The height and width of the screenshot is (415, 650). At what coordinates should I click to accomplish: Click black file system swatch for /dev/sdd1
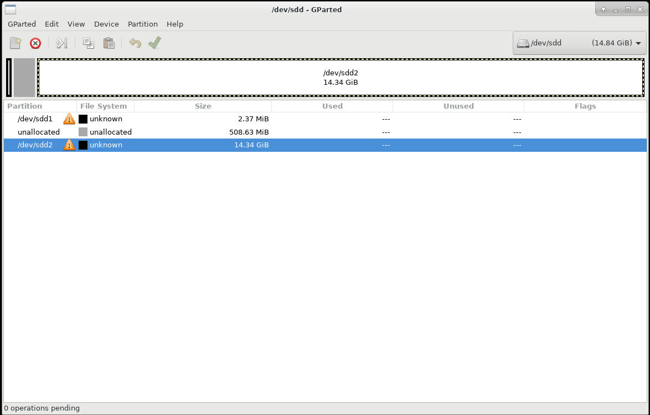tap(83, 119)
